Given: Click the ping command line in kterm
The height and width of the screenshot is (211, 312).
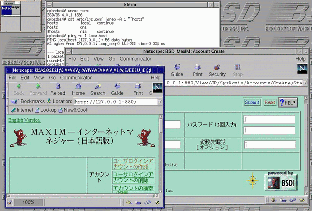Looking at the screenshot, I should point(77,36).
